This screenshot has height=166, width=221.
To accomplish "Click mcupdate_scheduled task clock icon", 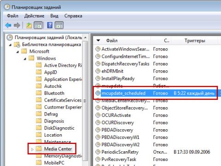I will [x=98, y=93].
